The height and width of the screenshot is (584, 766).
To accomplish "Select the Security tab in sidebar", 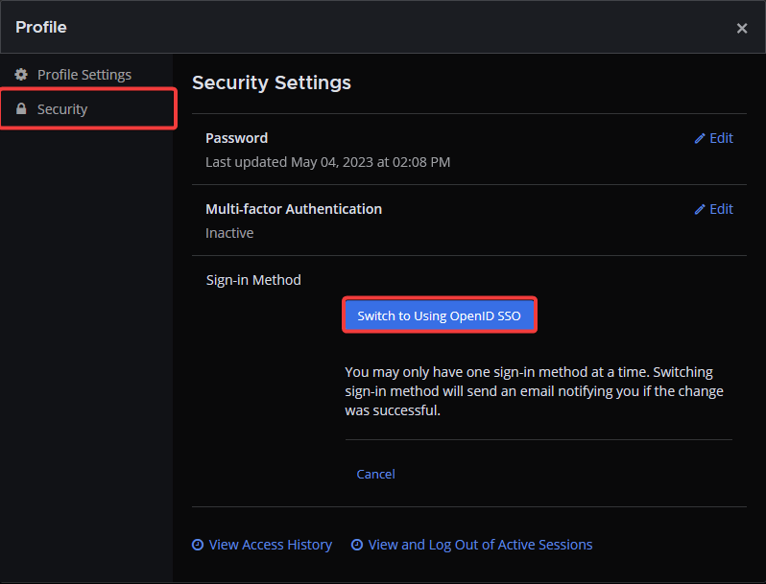I will 88,108.
